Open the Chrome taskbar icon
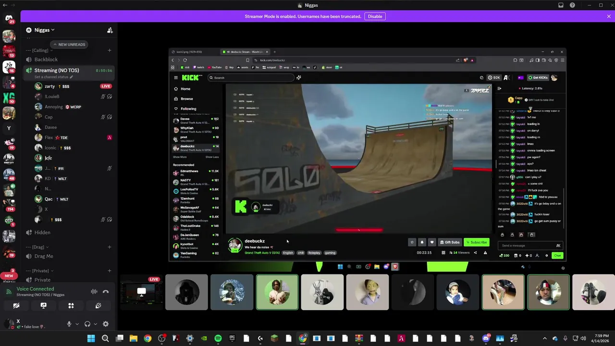This screenshot has width=615, height=346. point(148,338)
